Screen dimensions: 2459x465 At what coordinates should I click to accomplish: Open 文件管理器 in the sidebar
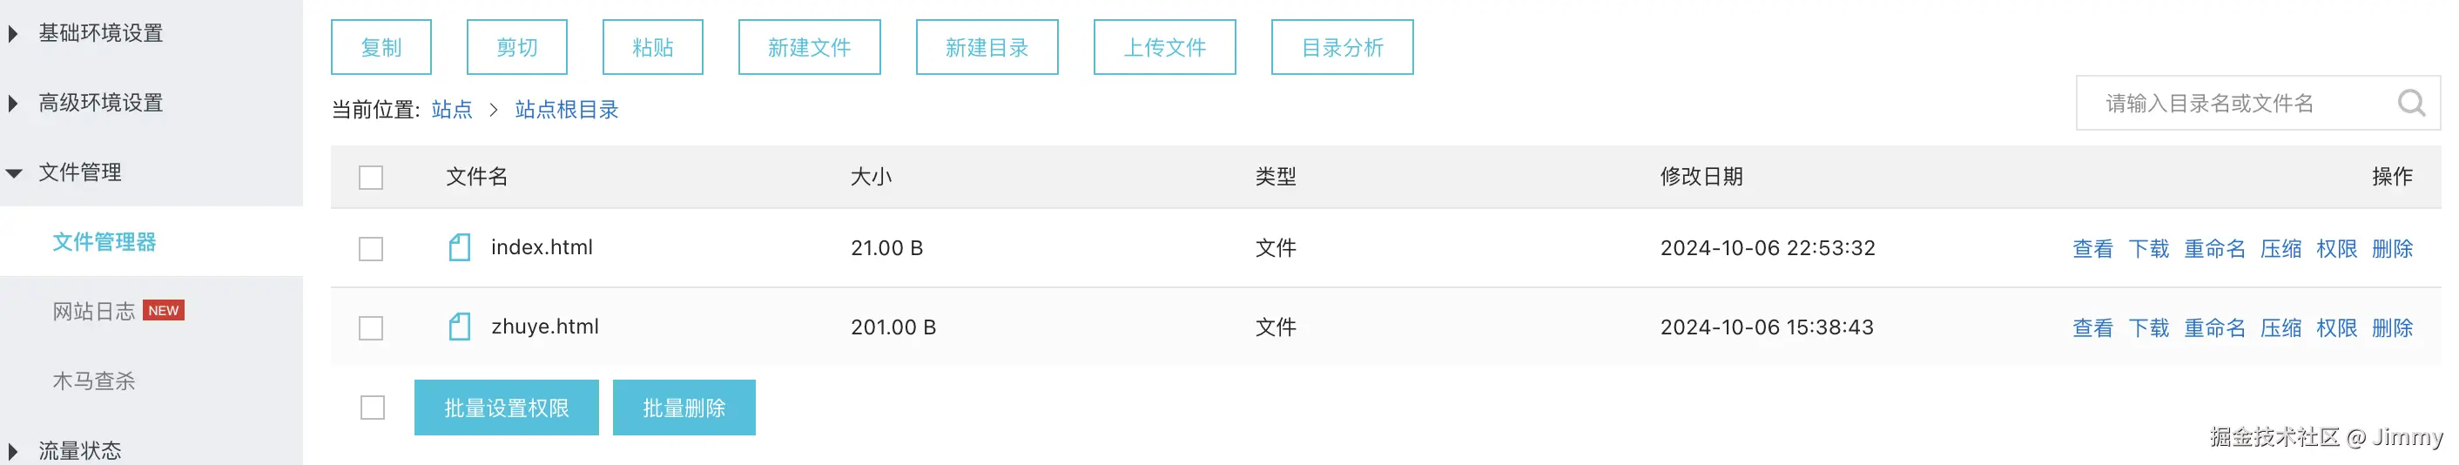click(x=104, y=243)
